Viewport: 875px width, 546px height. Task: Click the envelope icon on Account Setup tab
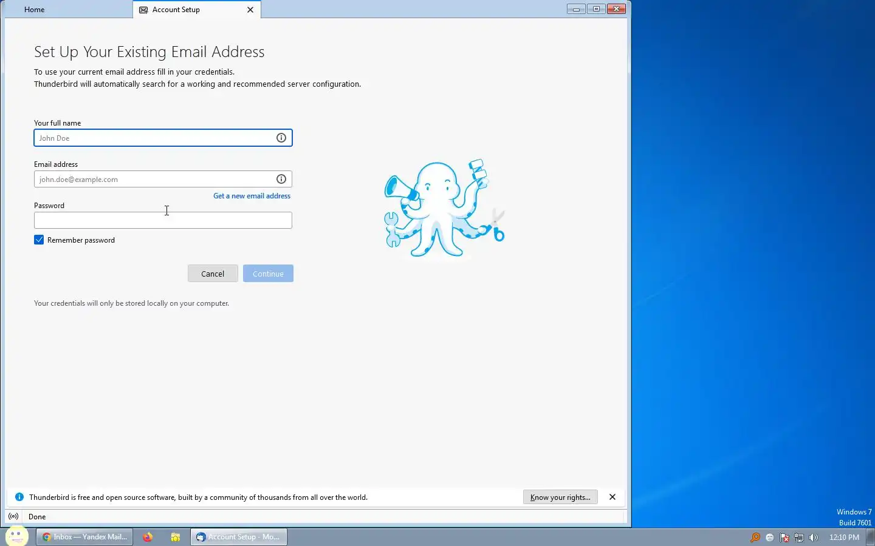[x=143, y=10]
